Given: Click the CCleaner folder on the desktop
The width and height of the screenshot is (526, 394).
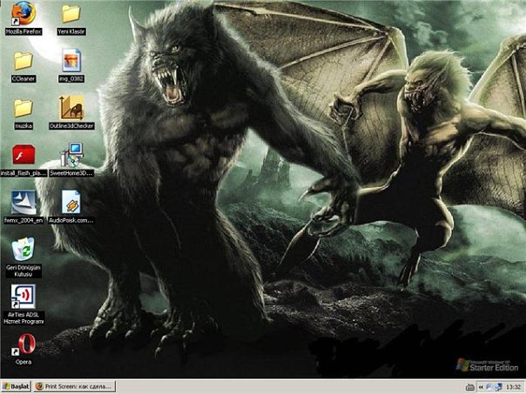Looking at the screenshot, I should pyautogui.click(x=24, y=61).
